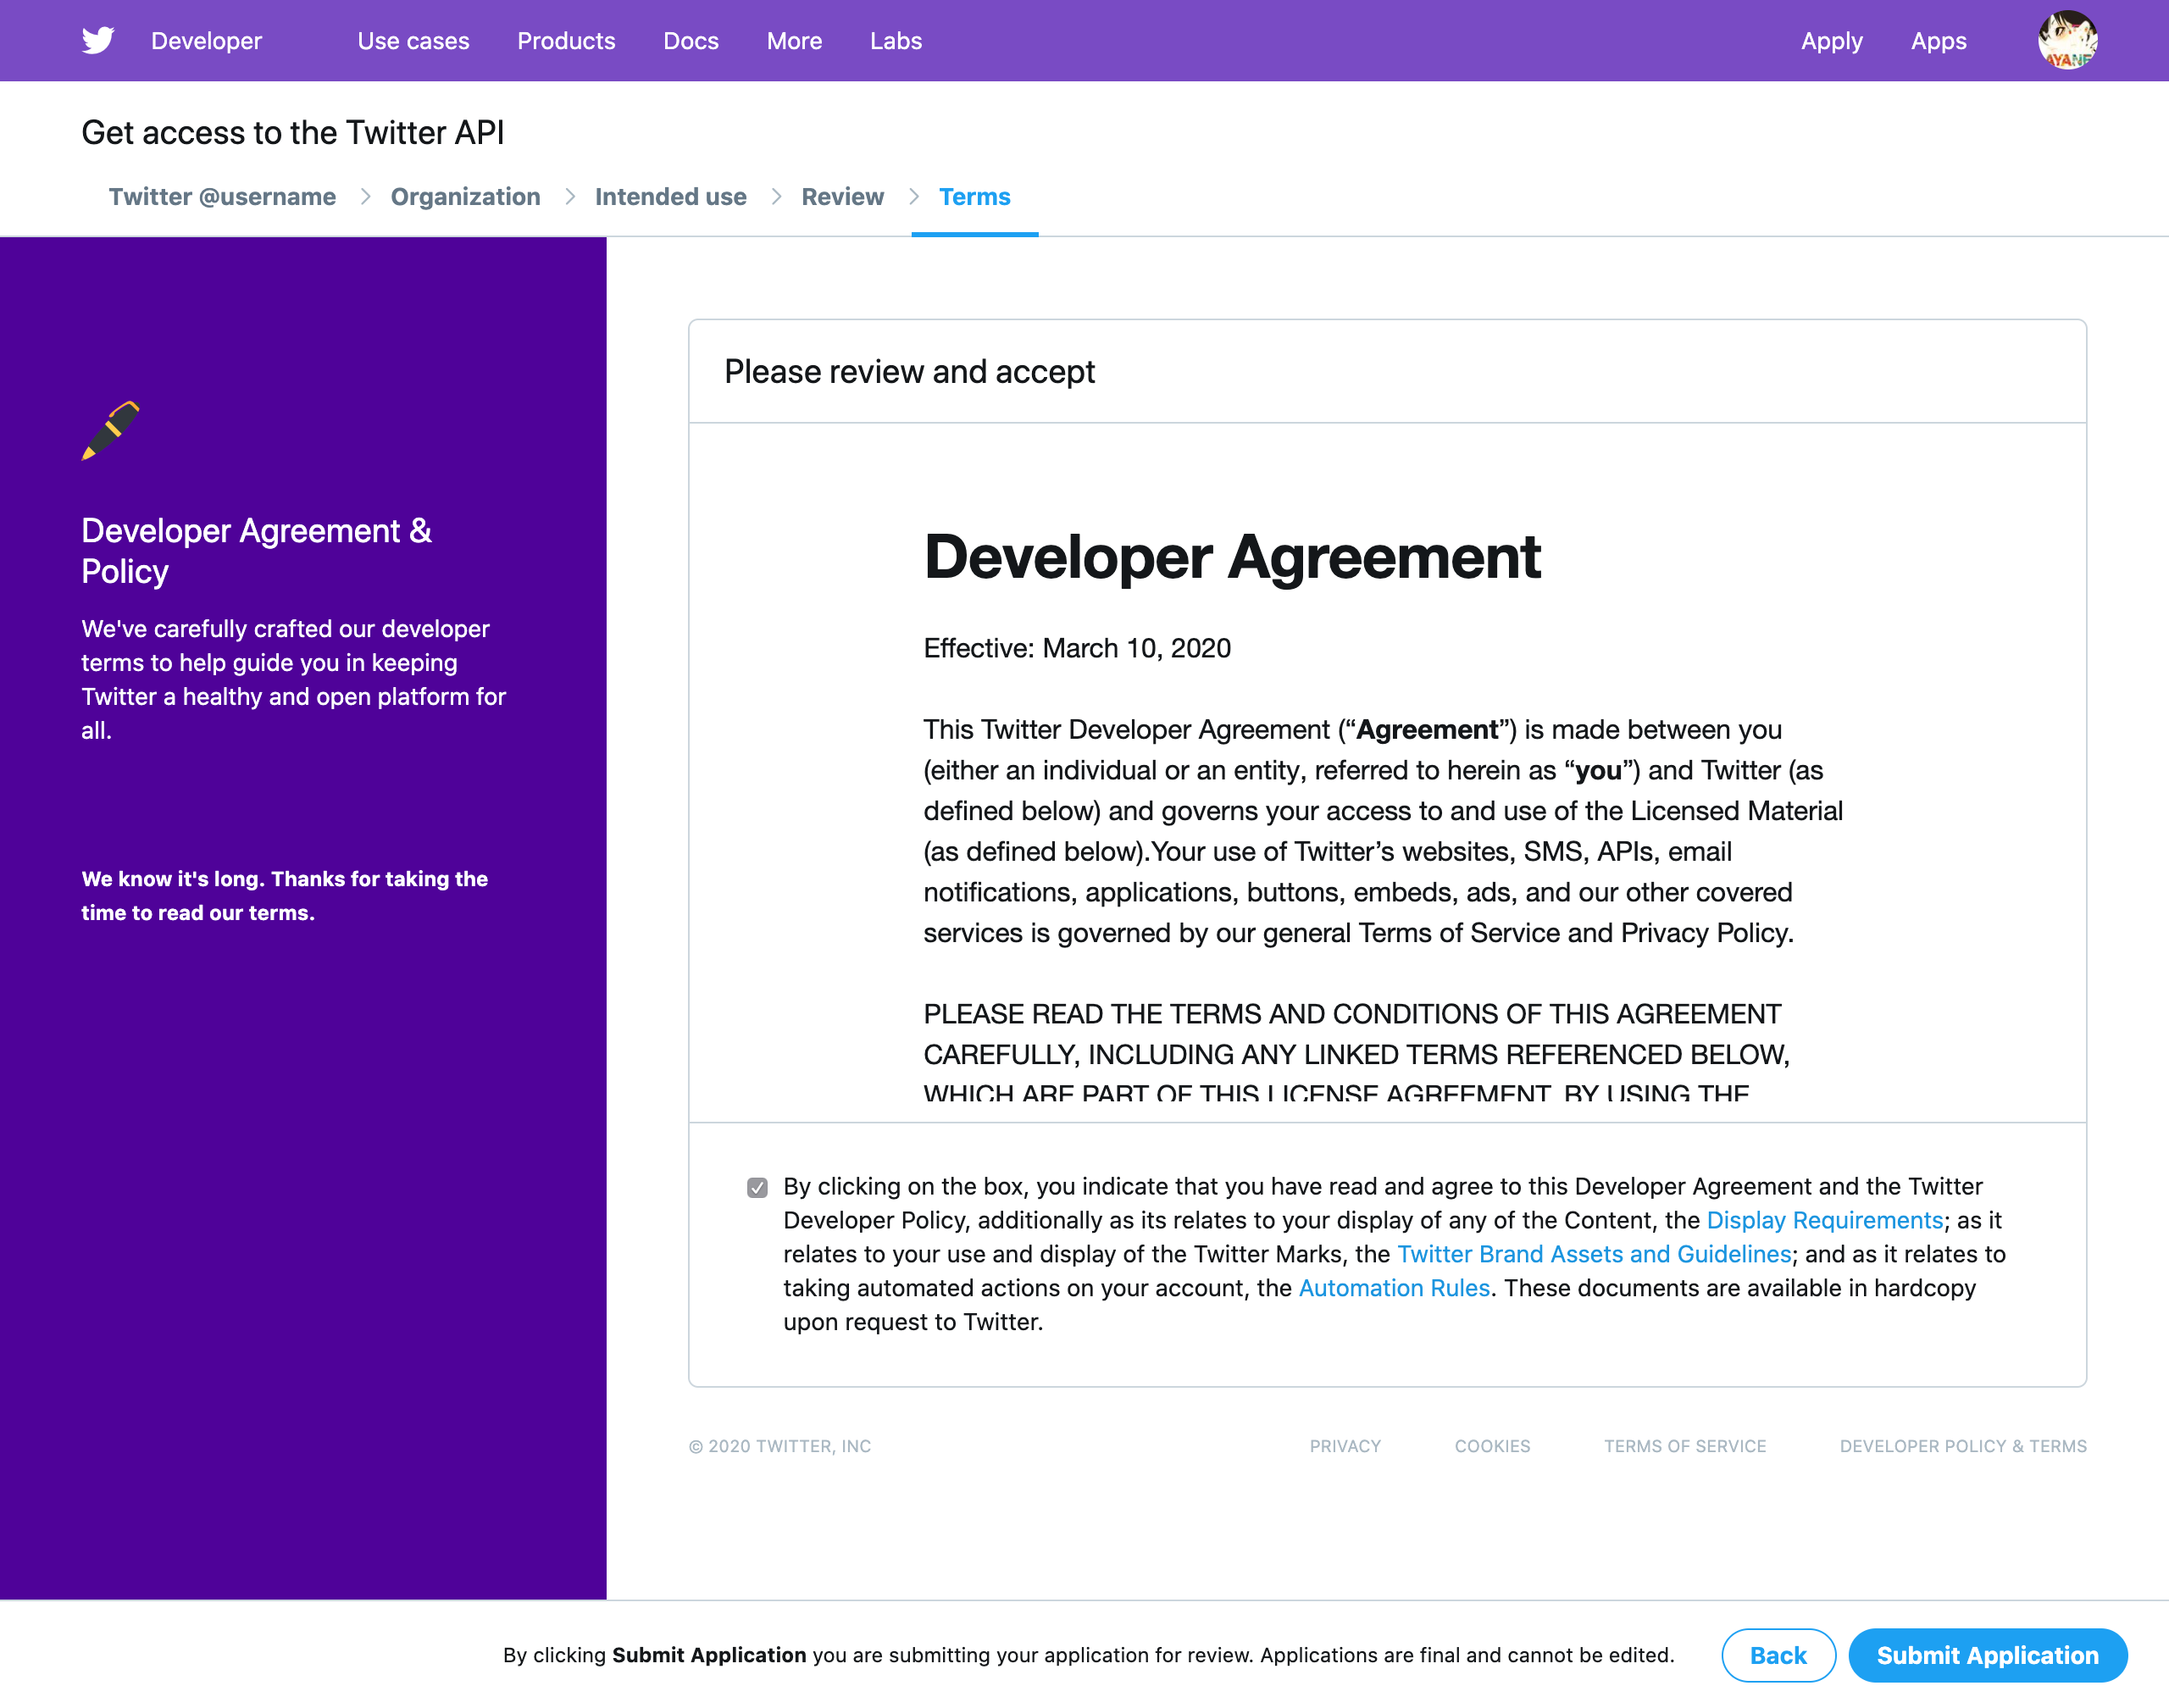Open the Use cases menu
Viewport: 2169px width, 1708px height.
413,41
